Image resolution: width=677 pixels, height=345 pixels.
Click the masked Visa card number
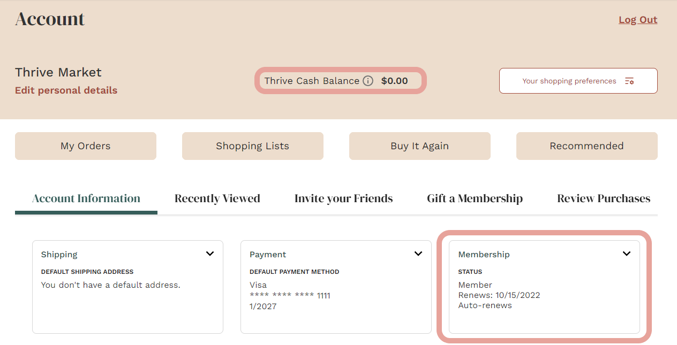(290, 295)
